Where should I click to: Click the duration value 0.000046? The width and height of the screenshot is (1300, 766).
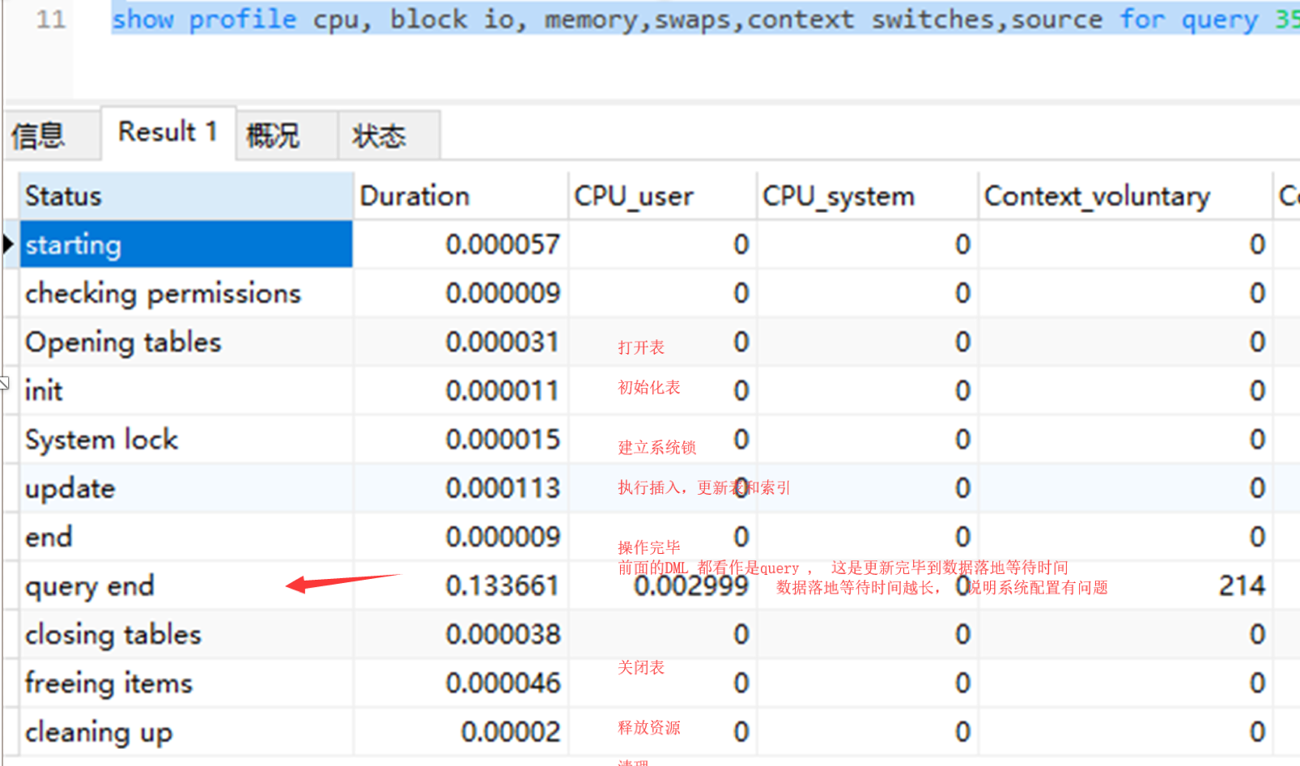point(503,683)
